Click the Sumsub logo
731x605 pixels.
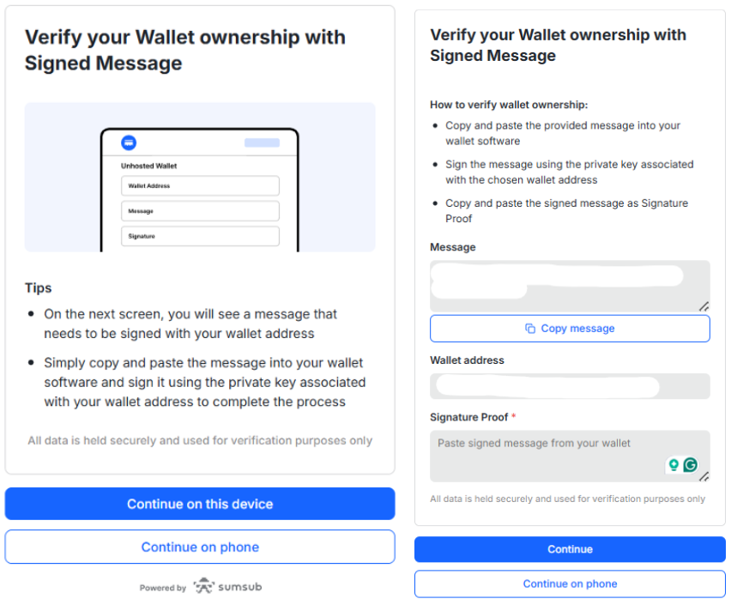click(227, 587)
